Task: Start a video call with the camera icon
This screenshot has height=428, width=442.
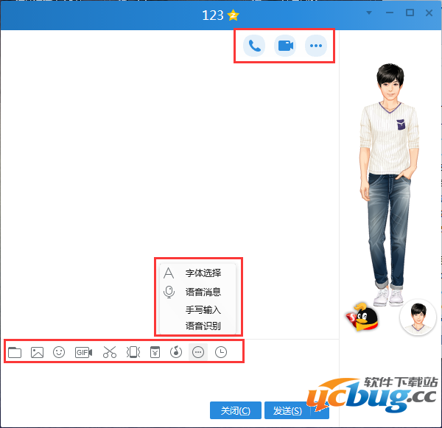Action: coord(285,46)
